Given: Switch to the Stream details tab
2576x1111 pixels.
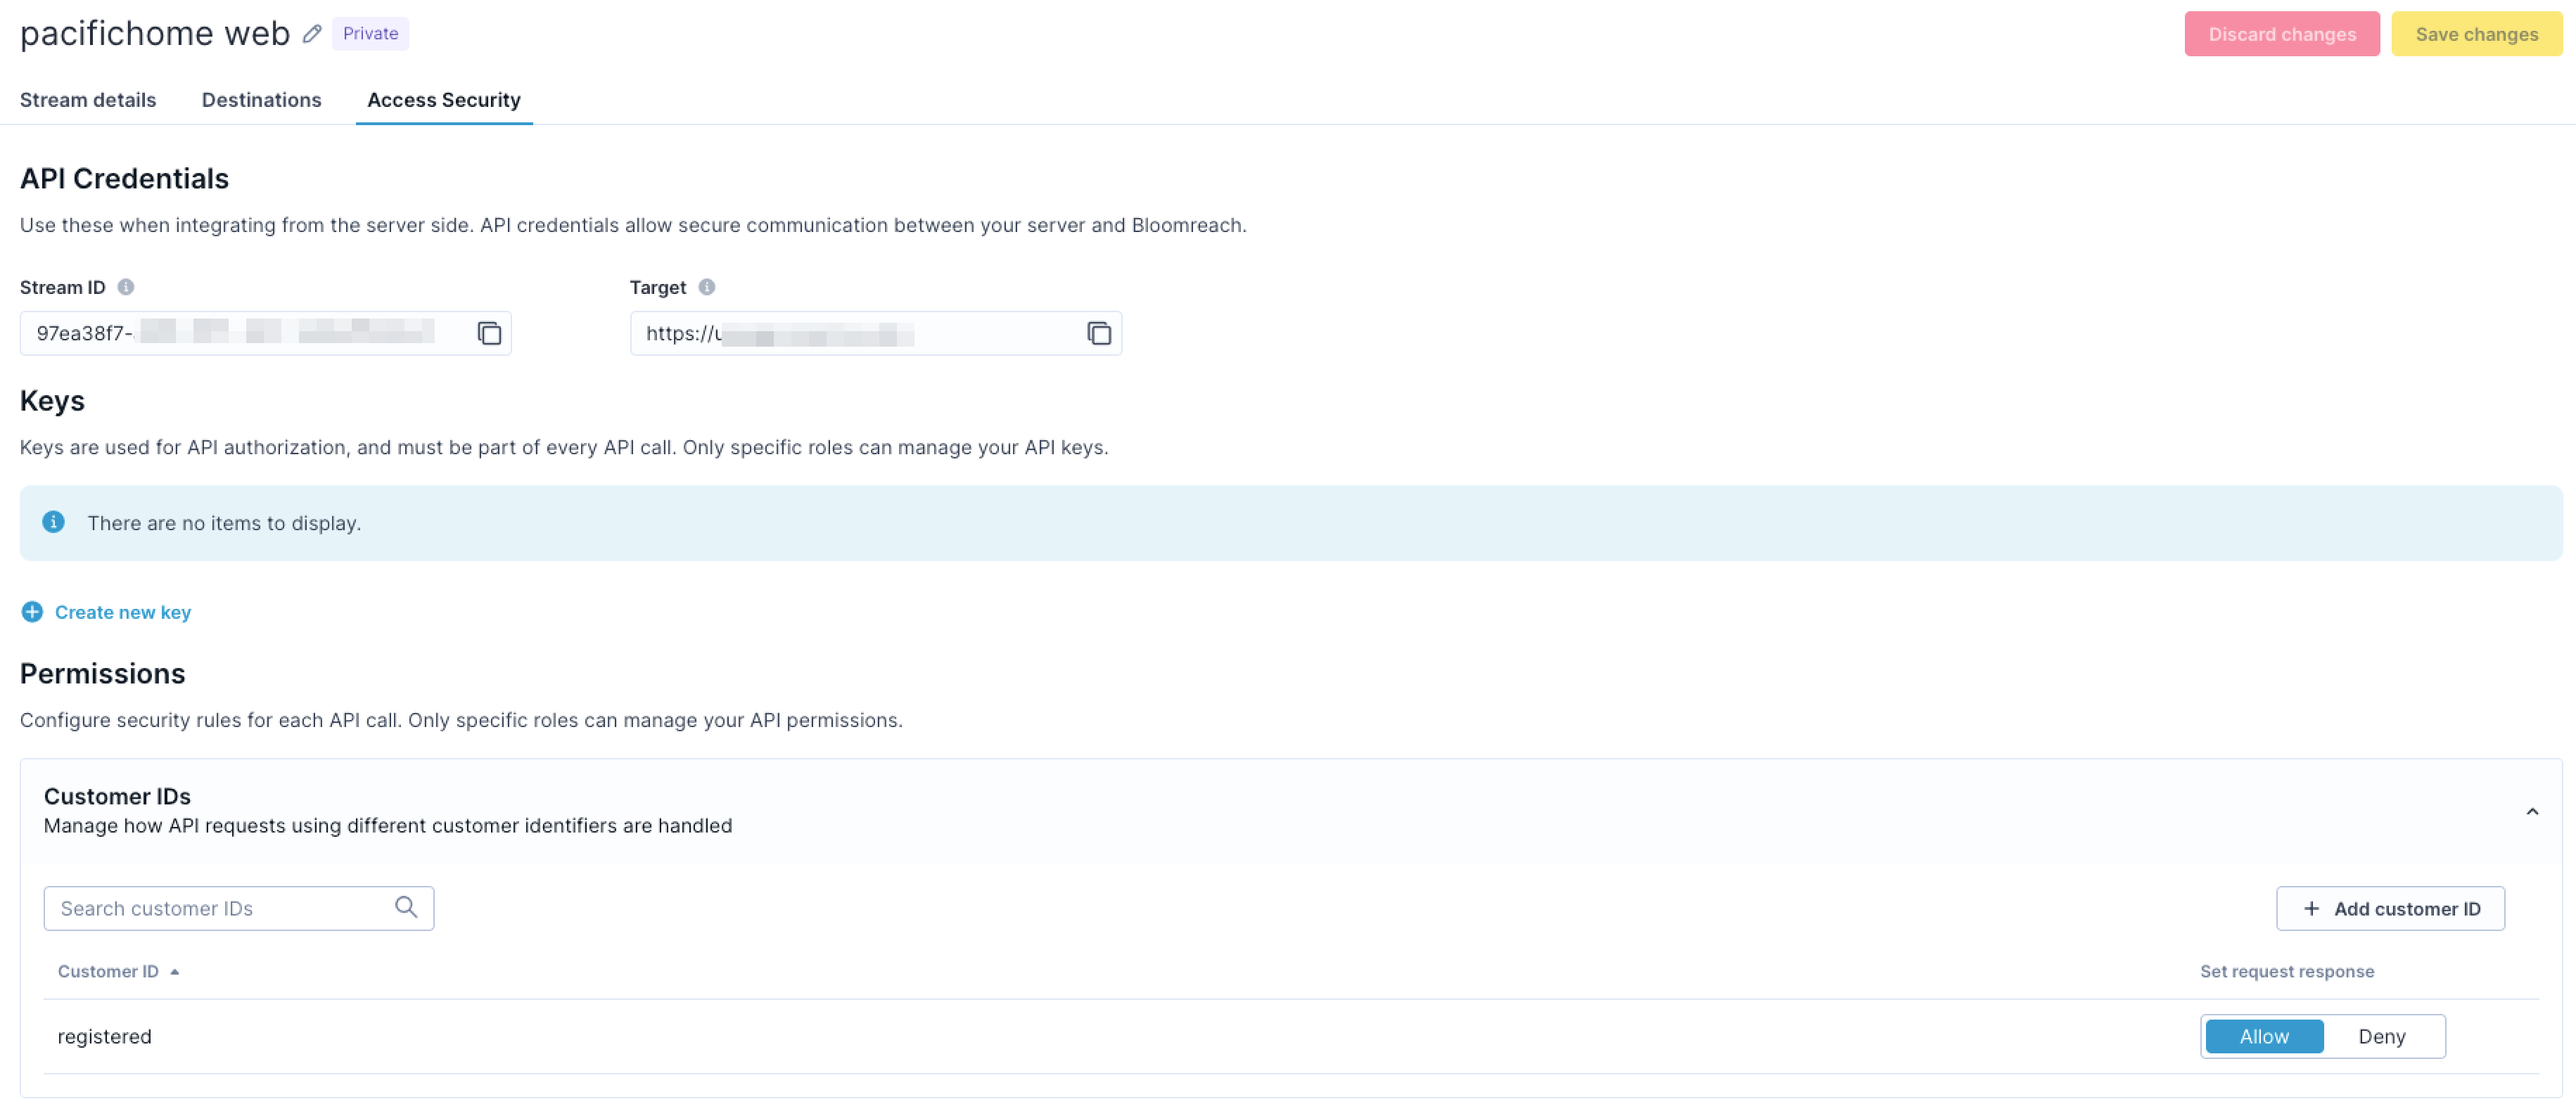Looking at the screenshot, I should pyautogui.click(x=88, y=100).
